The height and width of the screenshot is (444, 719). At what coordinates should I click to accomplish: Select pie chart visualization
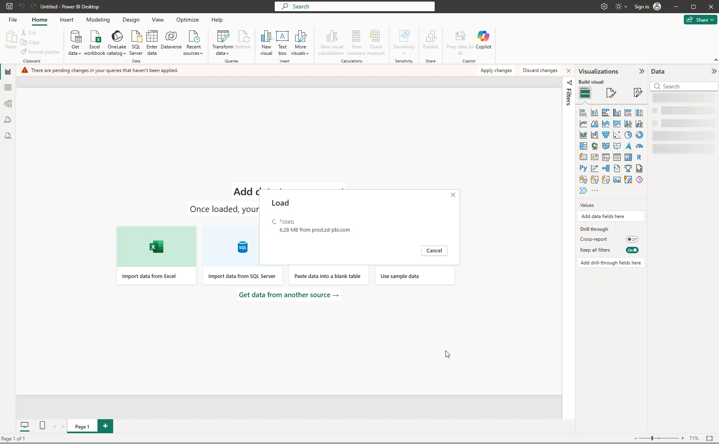pyautogui.click(x=628, y=135)
